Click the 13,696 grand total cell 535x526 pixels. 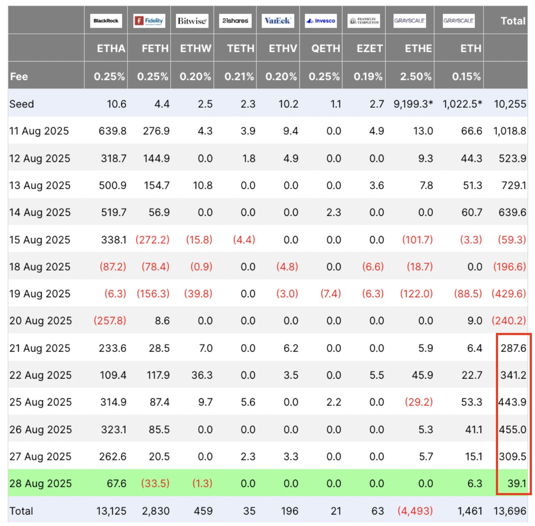point(510,511)
